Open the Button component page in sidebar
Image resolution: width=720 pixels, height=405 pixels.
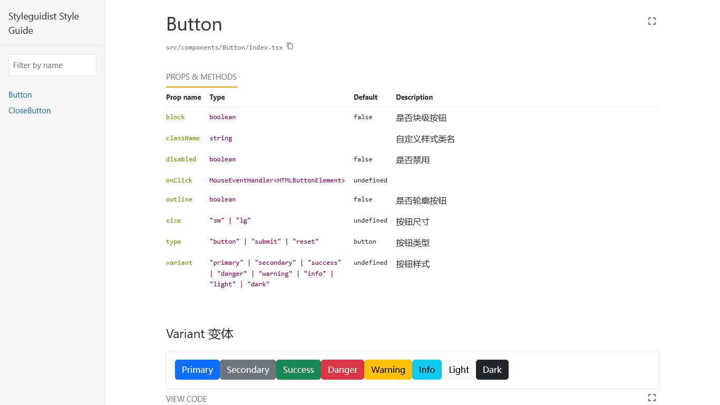[x=20, y=94]
